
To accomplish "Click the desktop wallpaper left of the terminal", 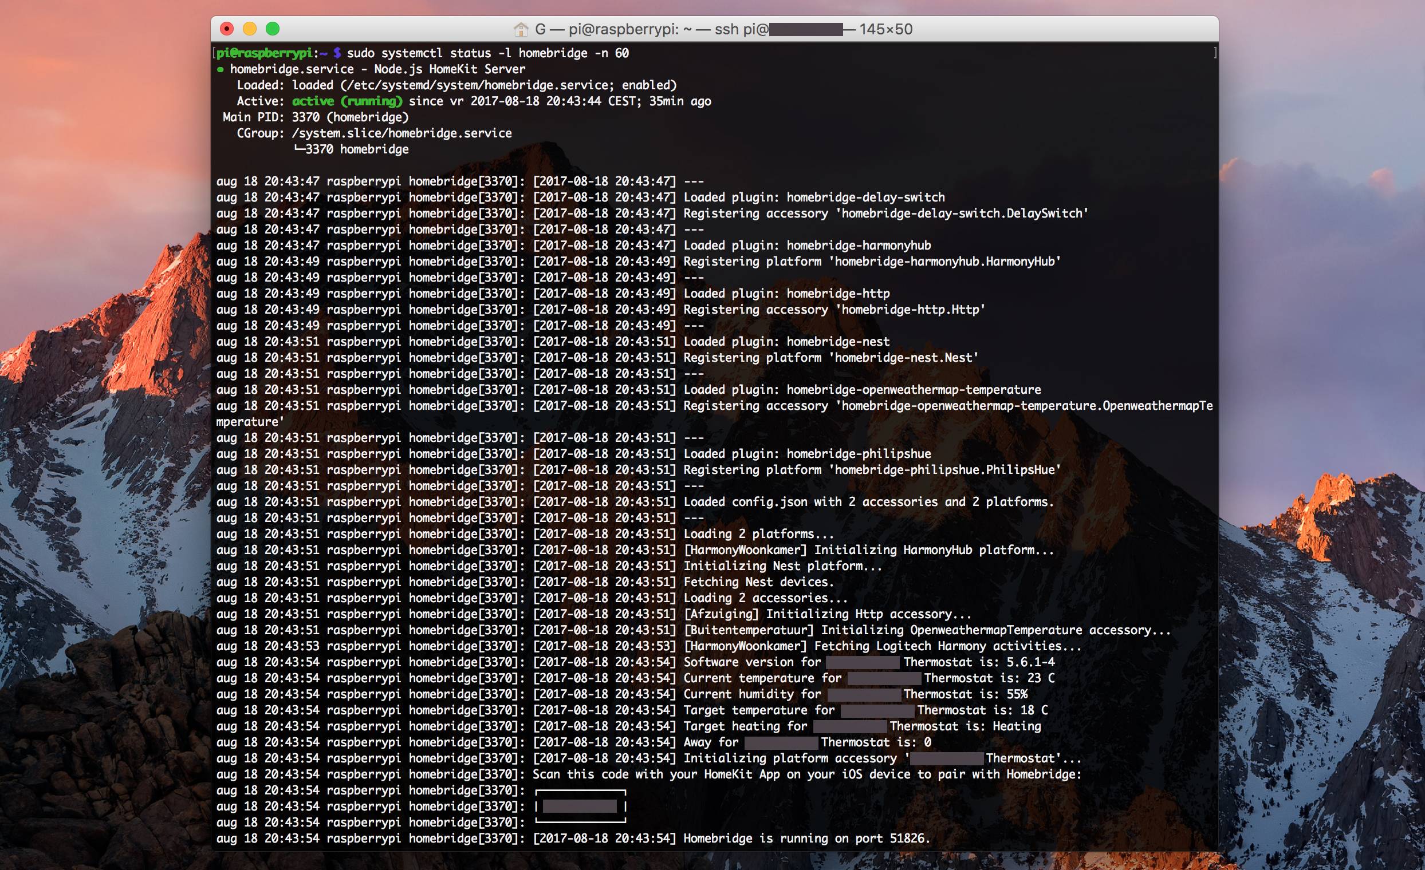I will pos(104,405).
